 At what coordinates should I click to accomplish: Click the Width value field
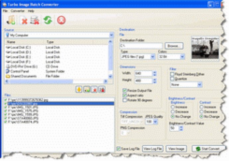point(143,73)
